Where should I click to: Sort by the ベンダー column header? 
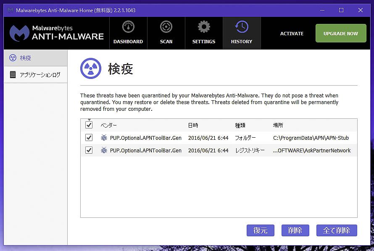pos(108,125)
